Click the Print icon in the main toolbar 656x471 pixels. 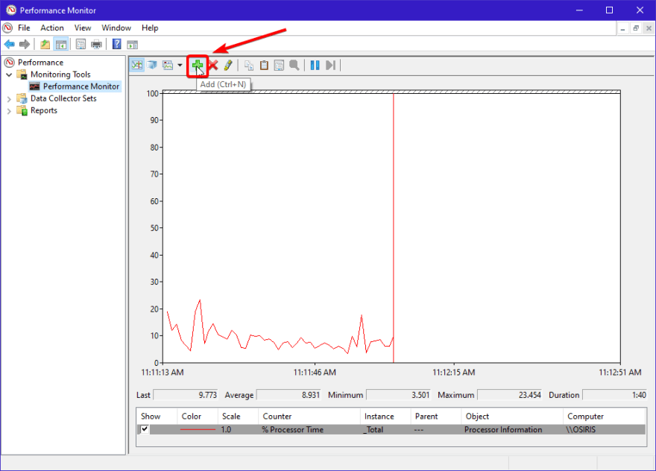coord(96,44)
